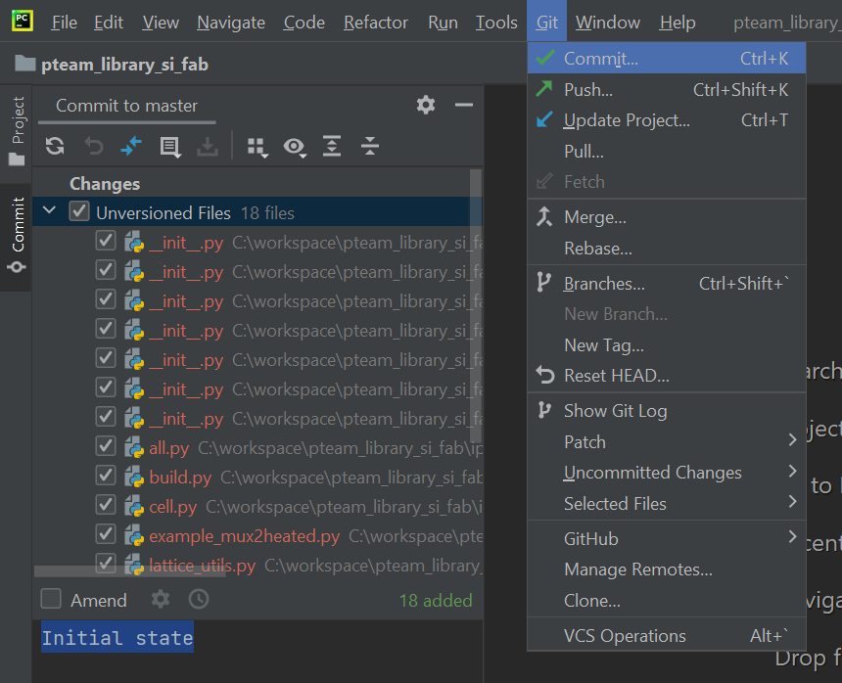Show commit message history clock icon
Image resolution: width=842 pixels, height=683 pixels.
coord(199,599)
